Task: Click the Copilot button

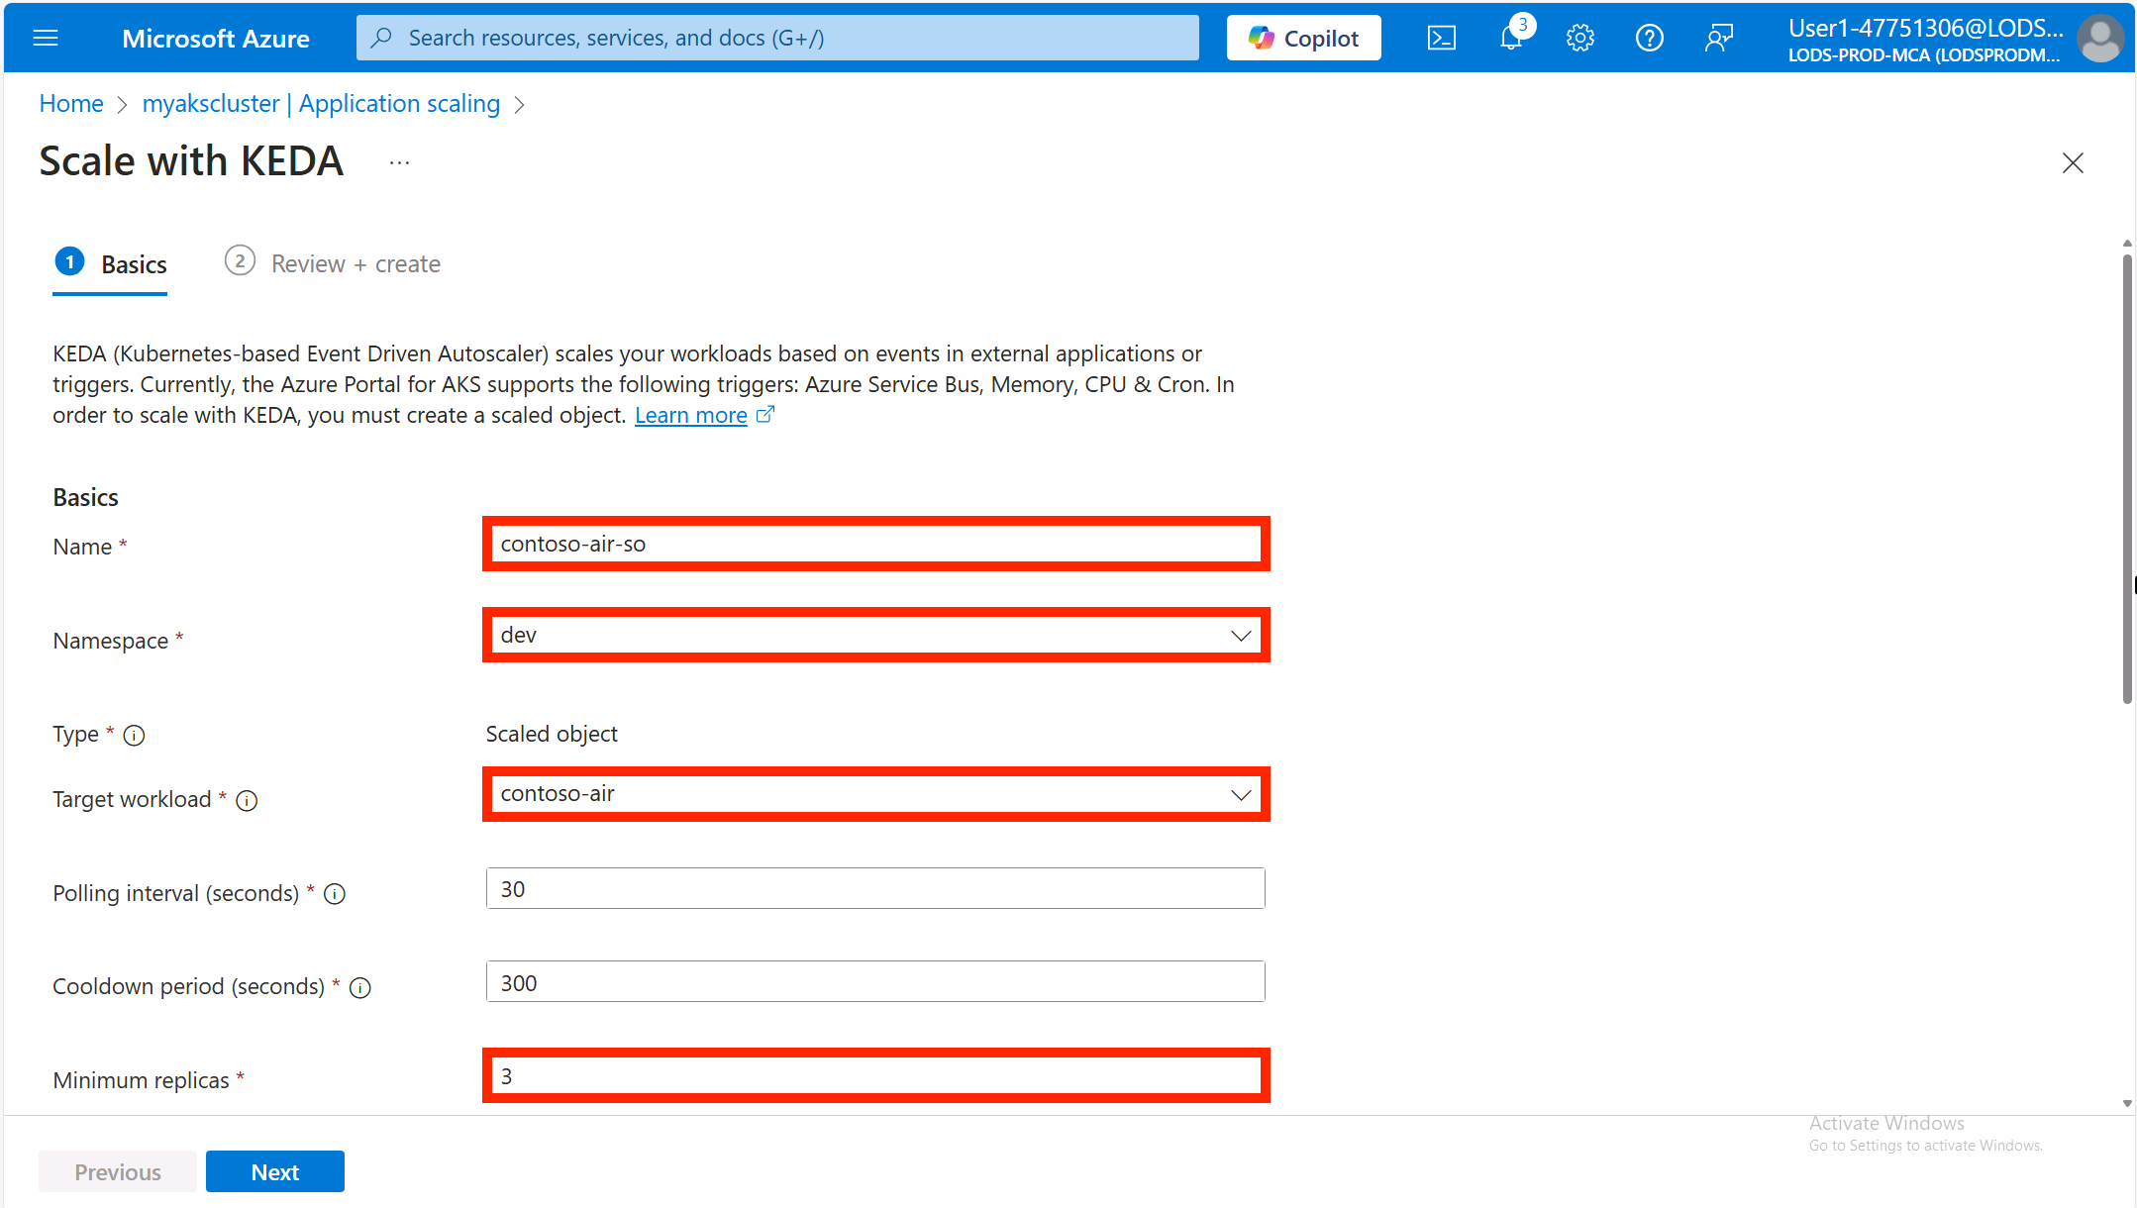Action: click(x=1303, y=38)
